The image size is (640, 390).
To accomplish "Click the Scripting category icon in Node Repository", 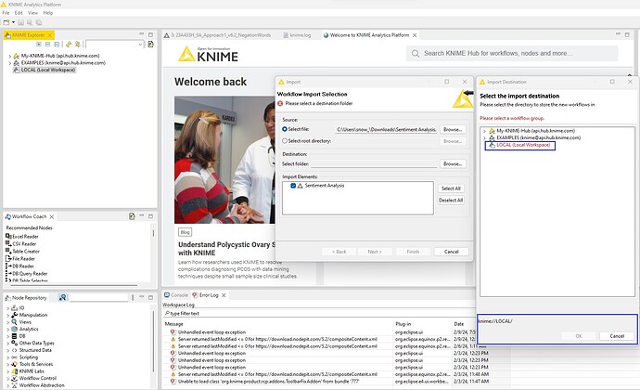I will coord(14,357).
